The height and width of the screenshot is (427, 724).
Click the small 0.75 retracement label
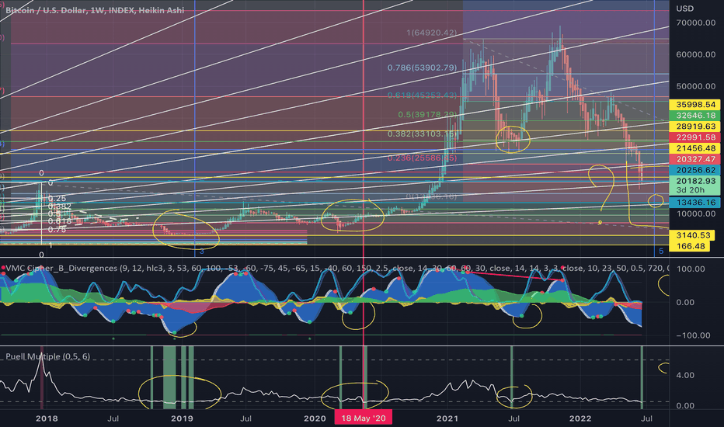tap(57, 230)
